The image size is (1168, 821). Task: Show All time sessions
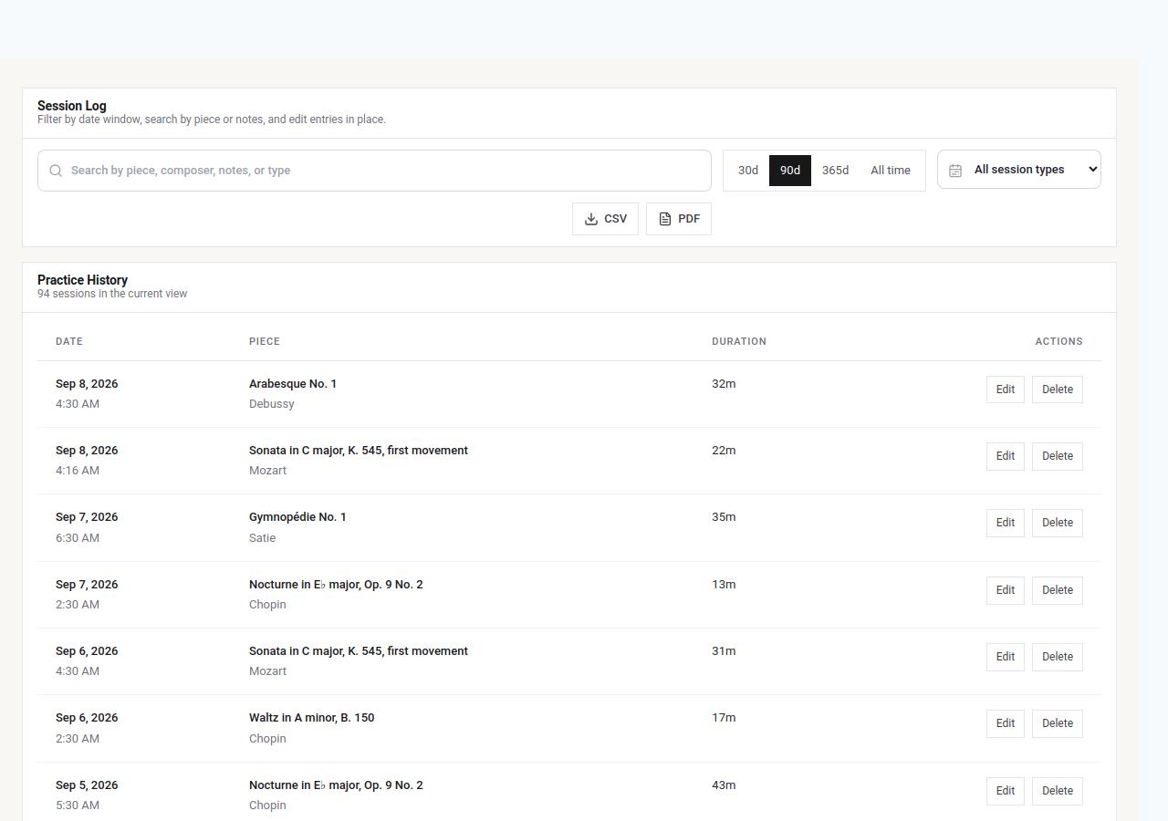(891, 171)
